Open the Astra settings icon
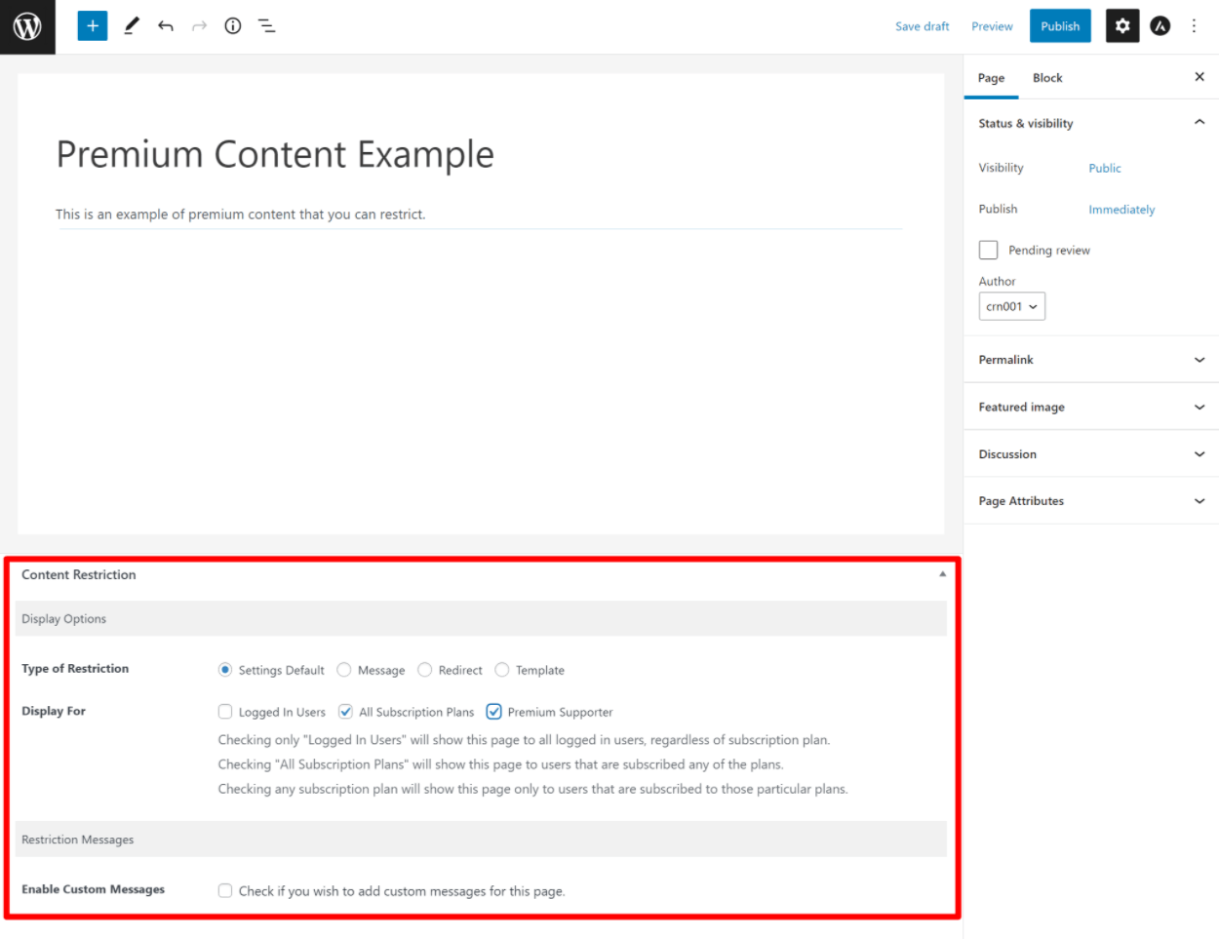Screen dimensions: 1219x939 pos(1160,26)
